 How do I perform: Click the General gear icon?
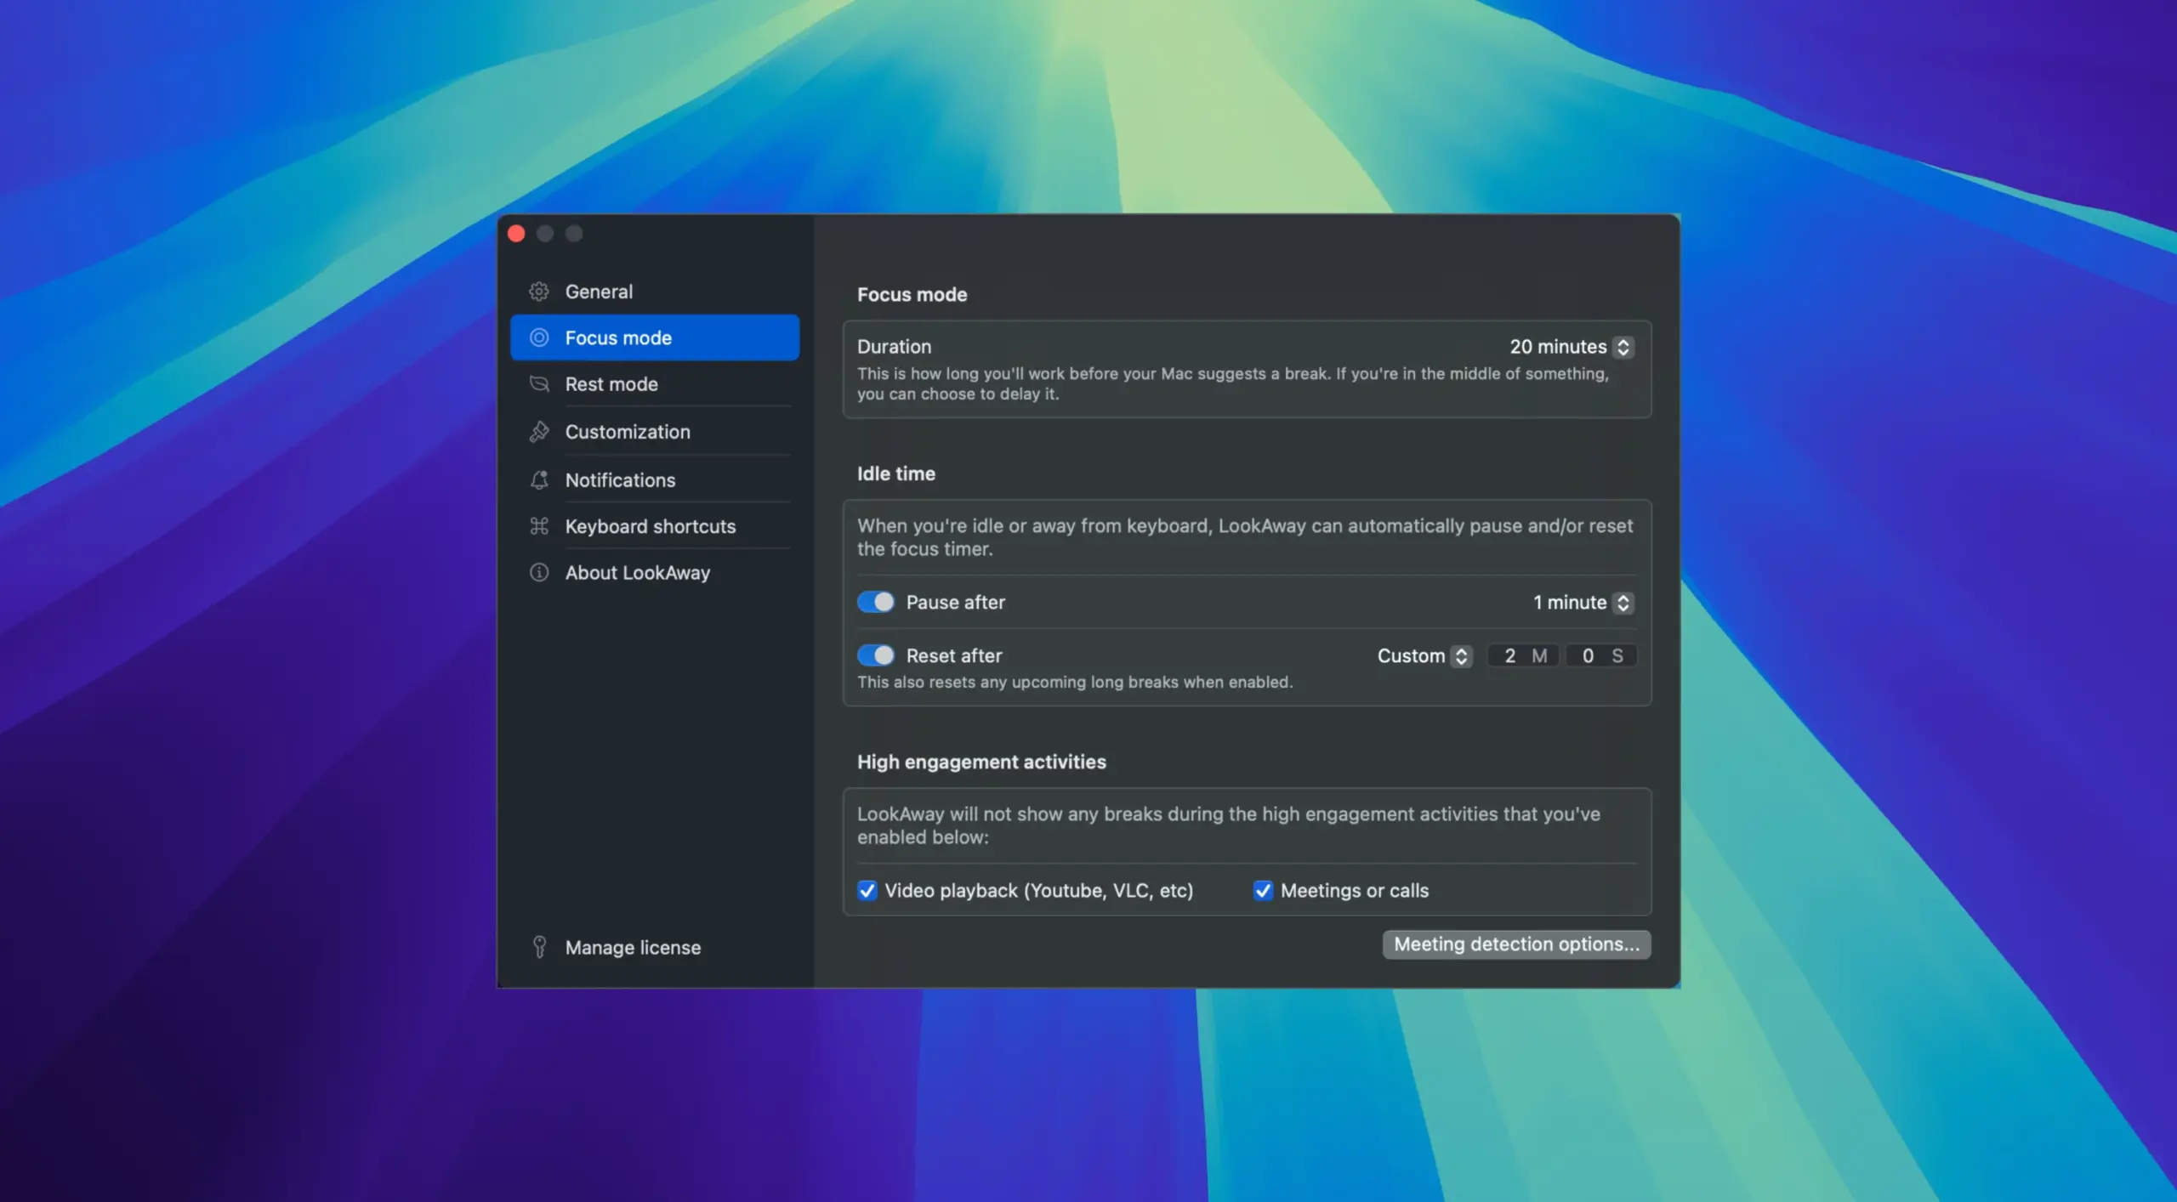[x=539, y=292]
